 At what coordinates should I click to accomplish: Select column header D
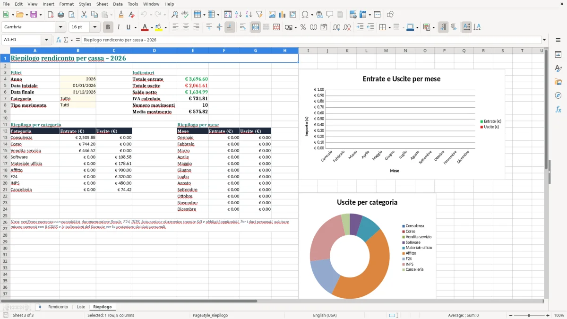155,51
